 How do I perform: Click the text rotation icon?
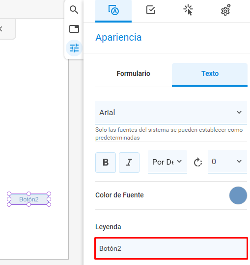pyautogui.click(x=198, y=162)
